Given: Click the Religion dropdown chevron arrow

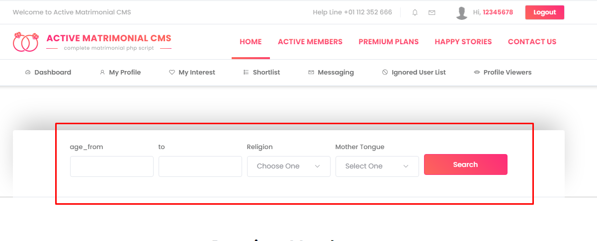Looking at the screenshot, I should 318,166.
